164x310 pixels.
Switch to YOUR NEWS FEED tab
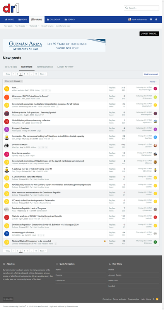45,67
